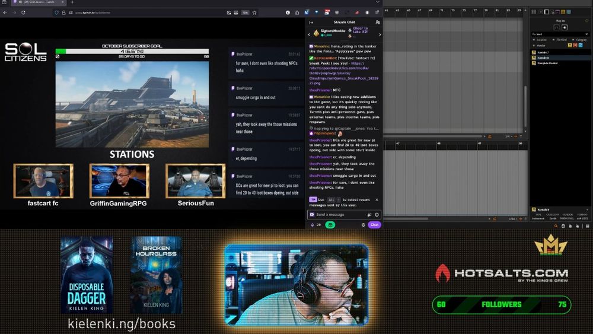
Task: Dismiss the chat tip message
Action: 377,200
